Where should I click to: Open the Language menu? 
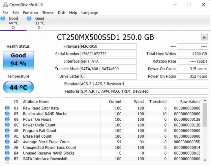pos(89,13)
